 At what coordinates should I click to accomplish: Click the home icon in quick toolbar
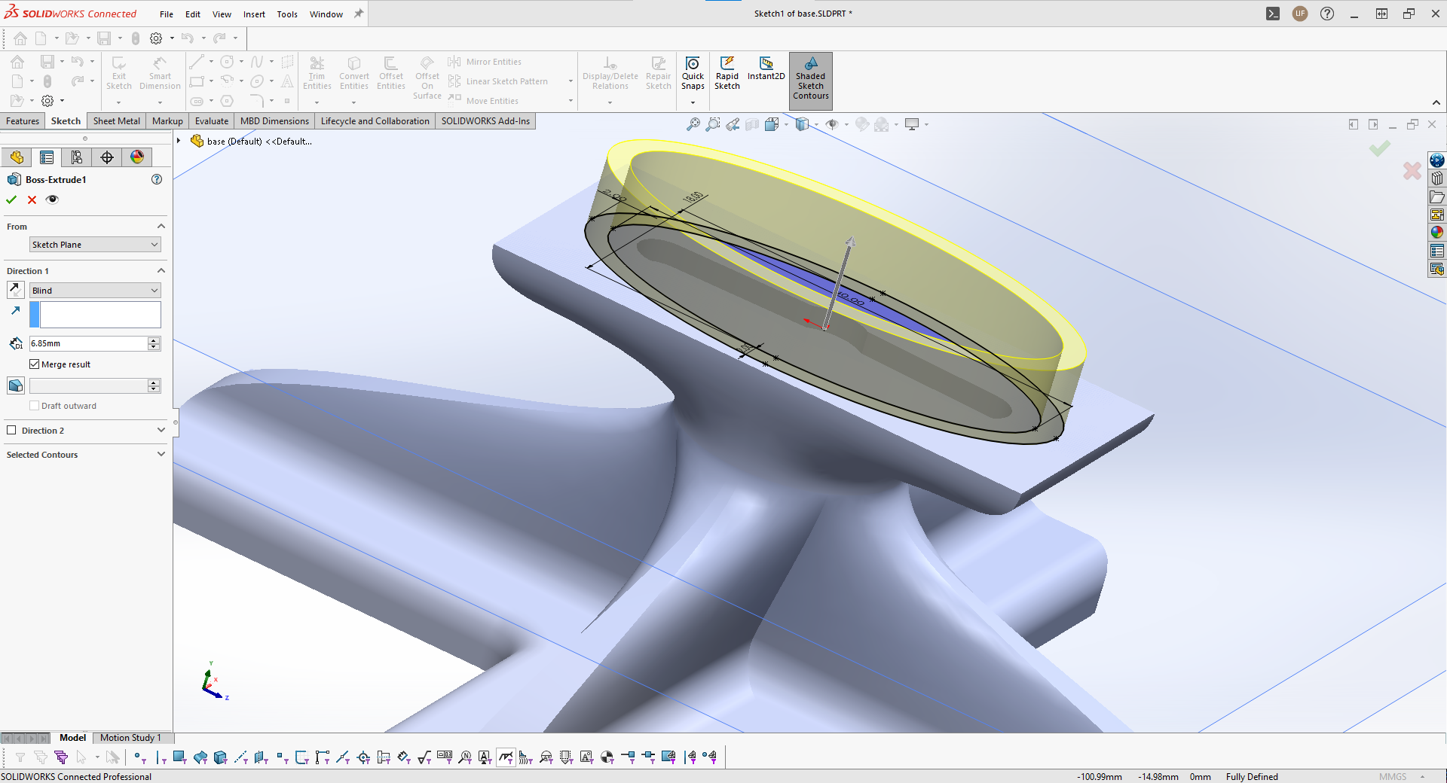tap(20, 38)
